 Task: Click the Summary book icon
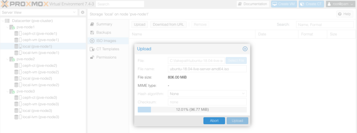click(92, 24)
